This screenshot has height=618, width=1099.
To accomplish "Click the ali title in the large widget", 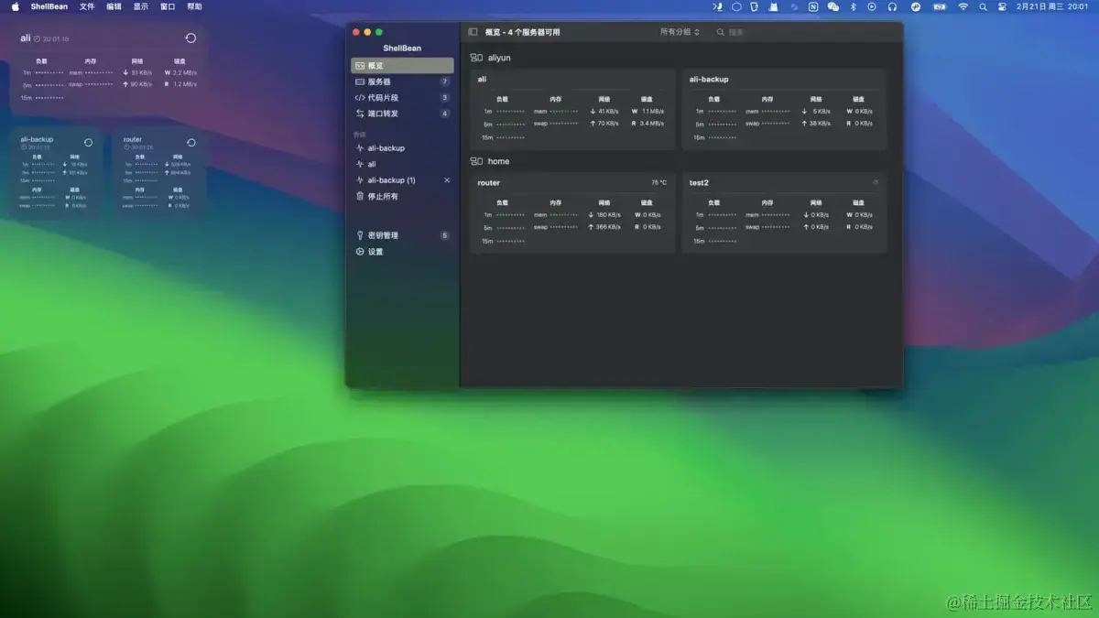I will (x=26, y=38).
